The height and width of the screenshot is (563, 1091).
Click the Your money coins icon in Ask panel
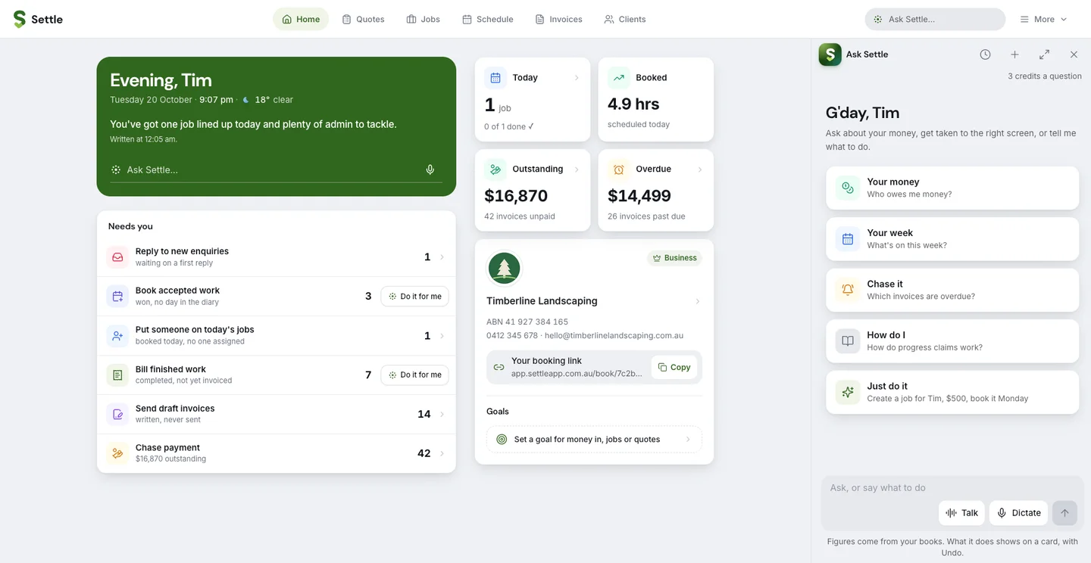coord(848,188)
